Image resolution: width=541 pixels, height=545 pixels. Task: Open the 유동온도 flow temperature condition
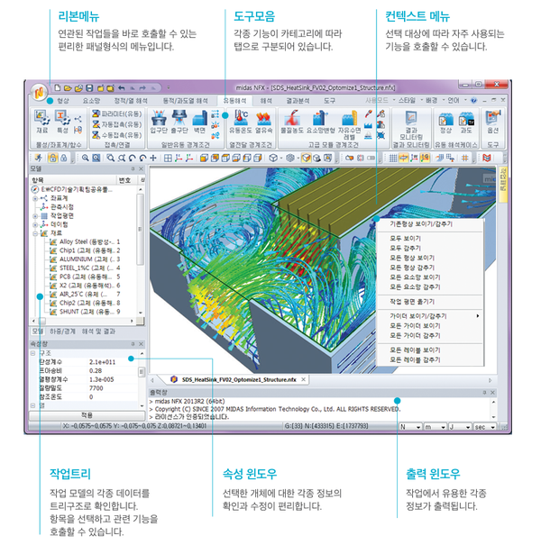[x=241, y=122]
